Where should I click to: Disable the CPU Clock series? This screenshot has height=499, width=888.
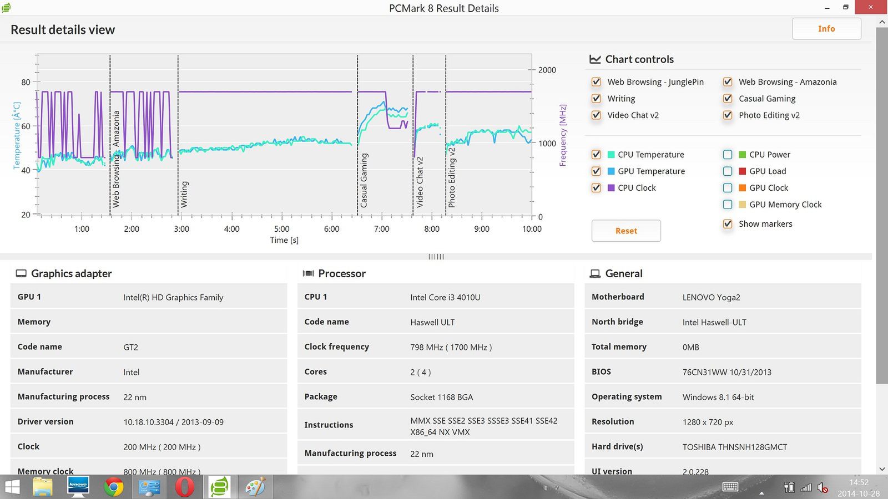596,188
